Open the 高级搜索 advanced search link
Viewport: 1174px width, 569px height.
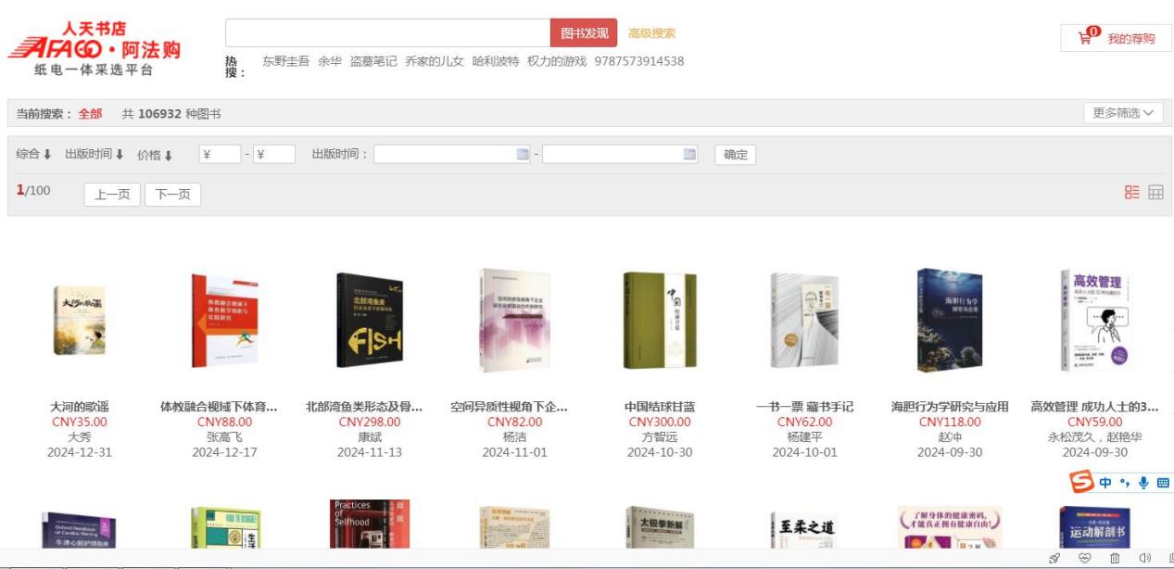coord(651,33)
